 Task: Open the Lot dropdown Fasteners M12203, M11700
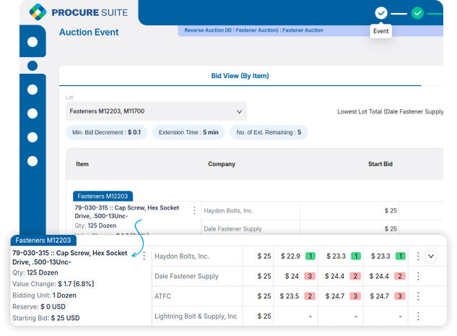point(156,111)
